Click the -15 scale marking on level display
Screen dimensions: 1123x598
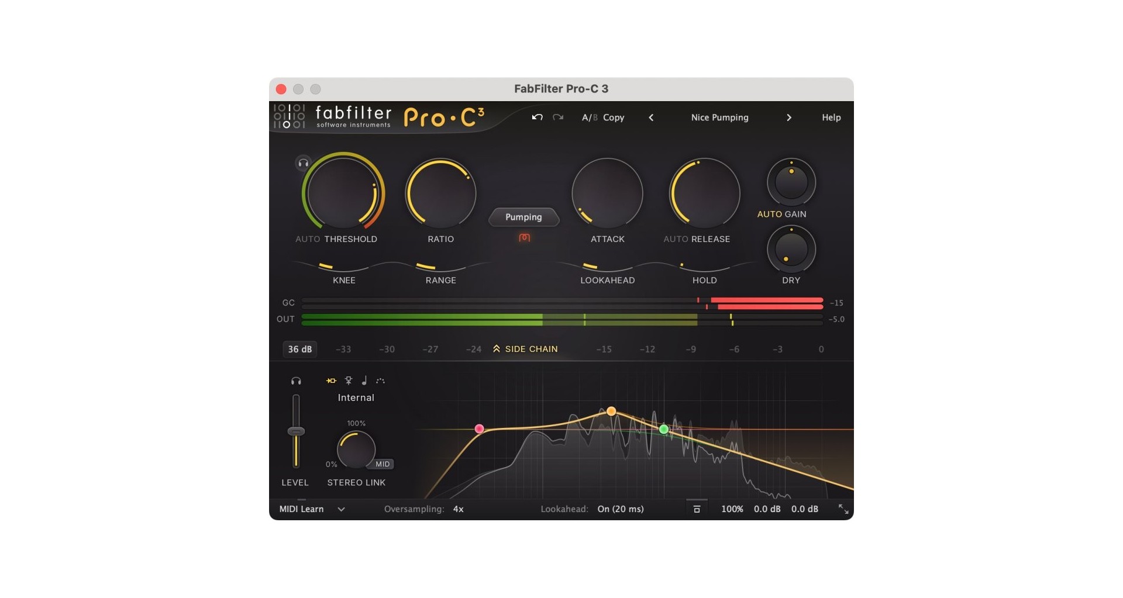click(604, 349)
